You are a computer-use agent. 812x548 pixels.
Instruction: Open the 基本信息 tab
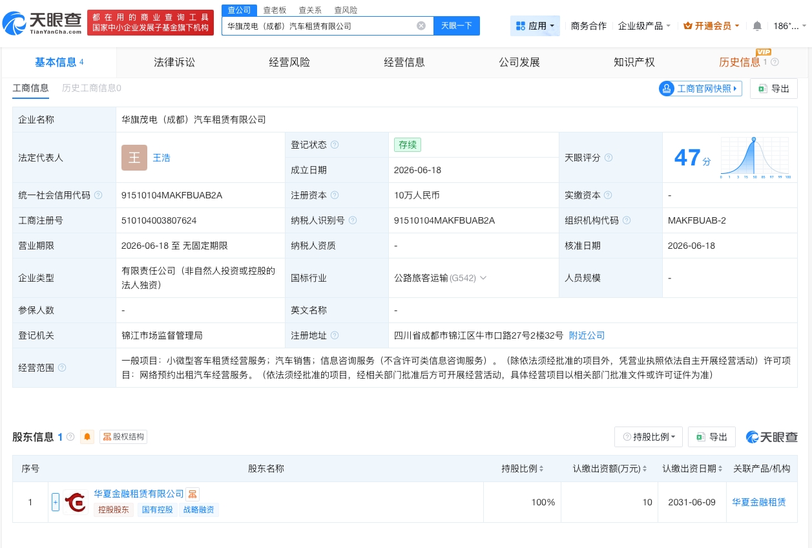pyautogui.click(x=59, y=62)
